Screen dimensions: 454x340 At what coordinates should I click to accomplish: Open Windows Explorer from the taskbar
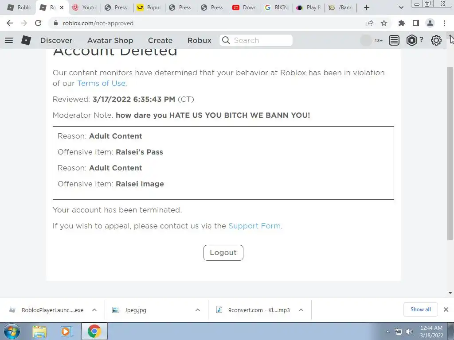39,332
